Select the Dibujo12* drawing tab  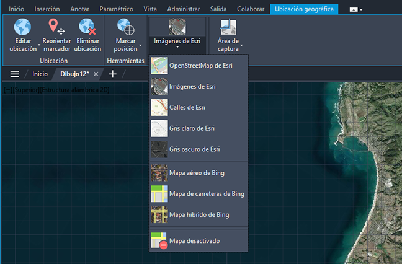pos(74,74)
